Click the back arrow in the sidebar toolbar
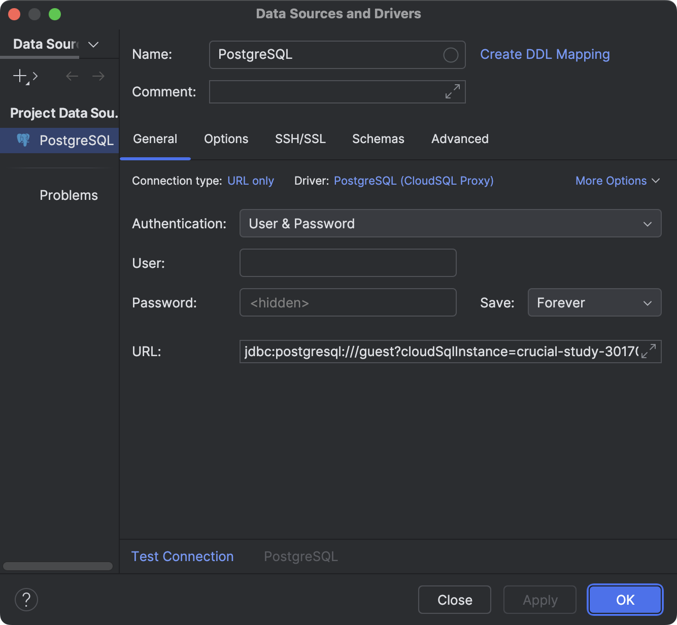The width and height of the screenshot is (677, 625). pyautogui.click(x=72, y=76)
